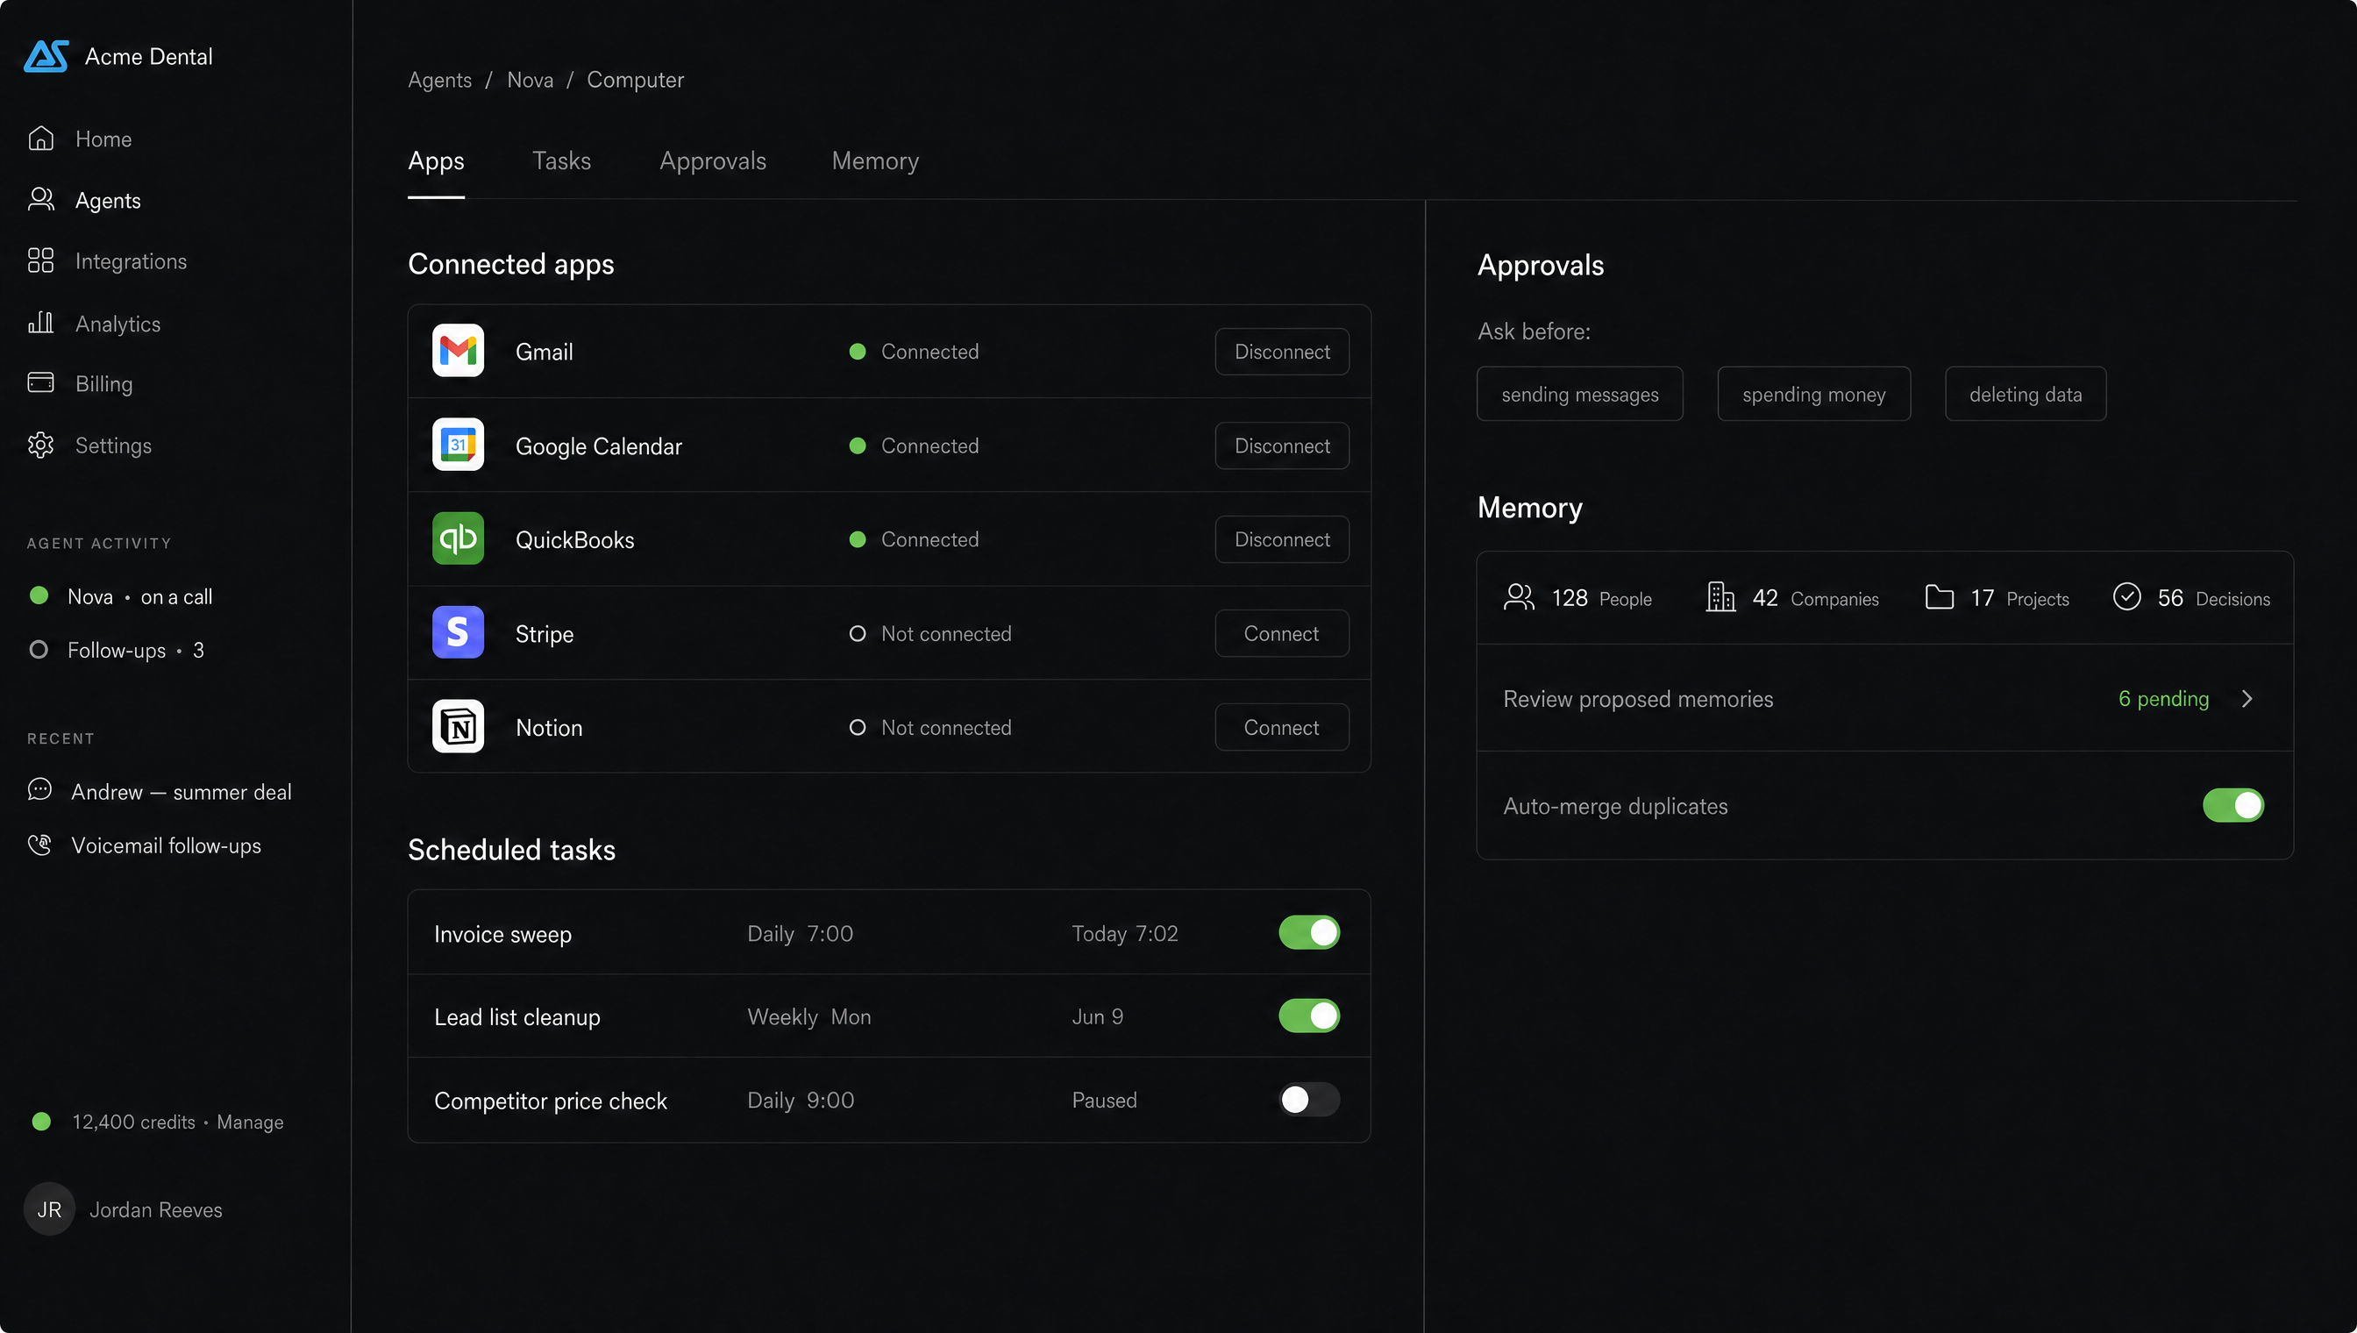Disable the Invoice sweep task toggle
The height and width of the screenshot is (1333, 2357).
1309,933
